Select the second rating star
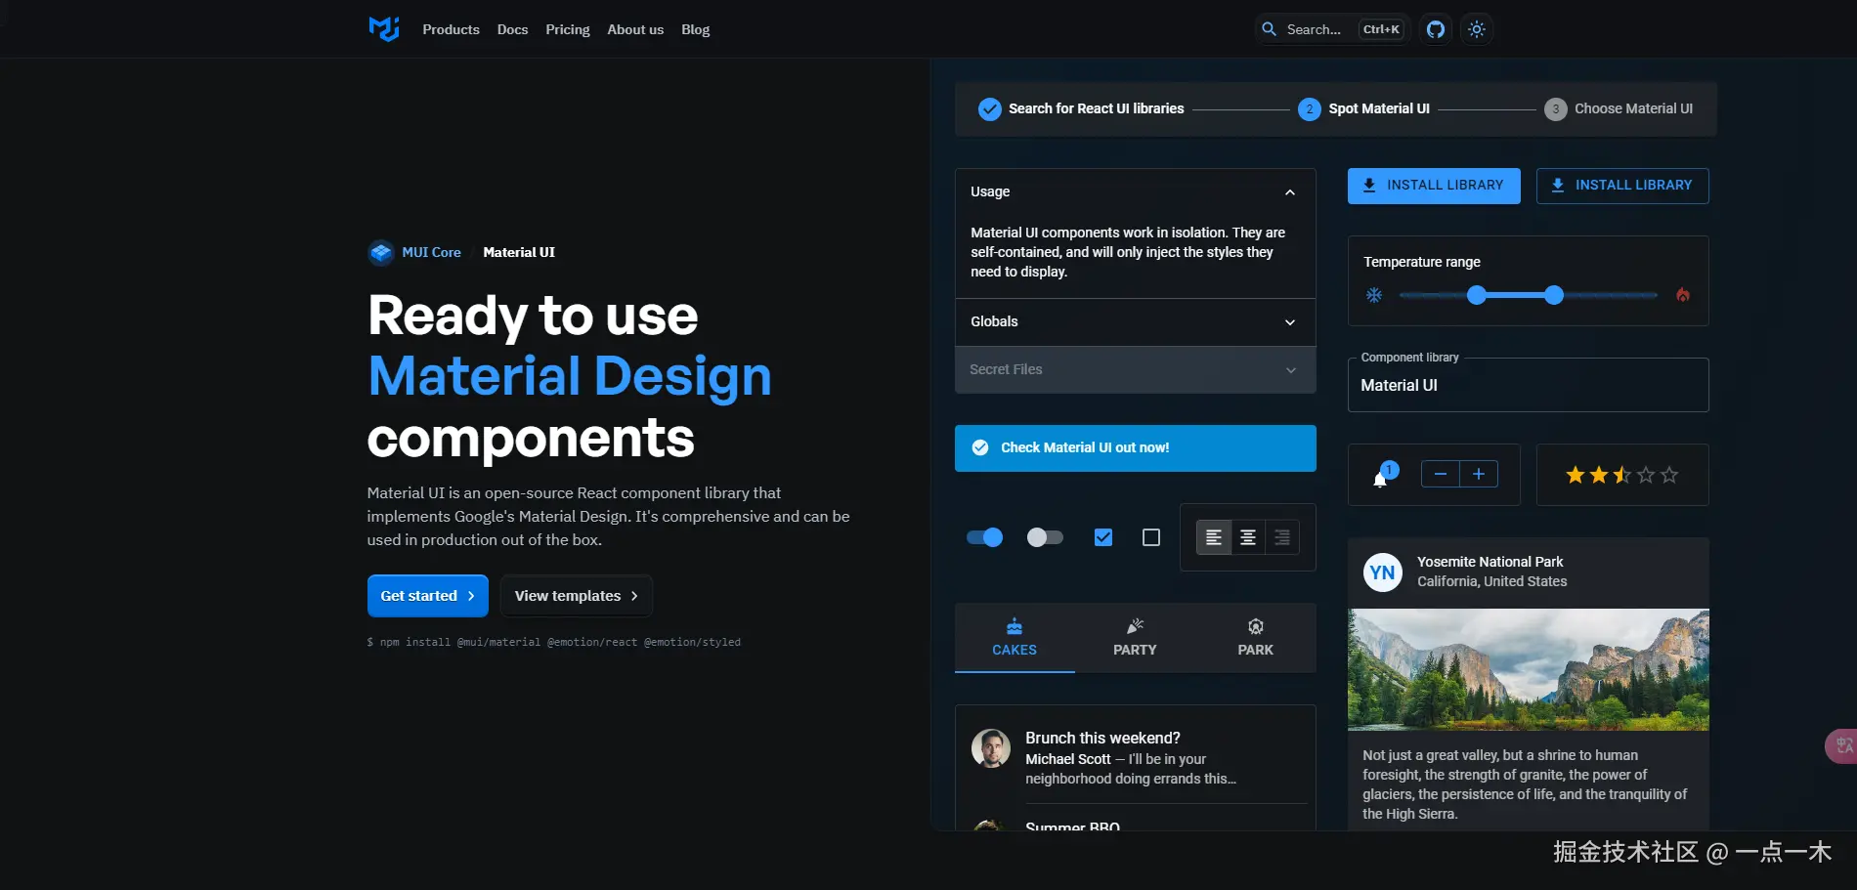The image size is (1857, 890). tap(1599, 475)
